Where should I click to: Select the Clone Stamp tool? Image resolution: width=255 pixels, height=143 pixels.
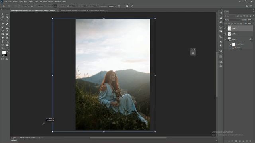tap(7, 27)
